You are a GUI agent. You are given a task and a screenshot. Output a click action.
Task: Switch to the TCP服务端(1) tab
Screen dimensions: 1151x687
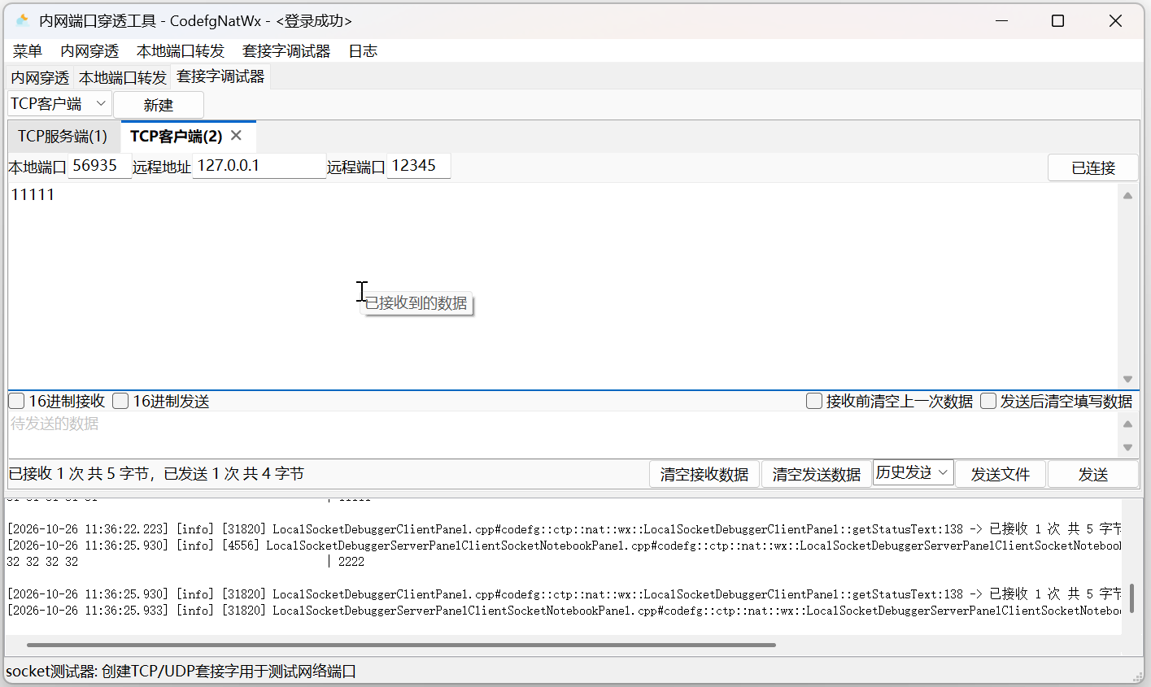pos(63,137)
